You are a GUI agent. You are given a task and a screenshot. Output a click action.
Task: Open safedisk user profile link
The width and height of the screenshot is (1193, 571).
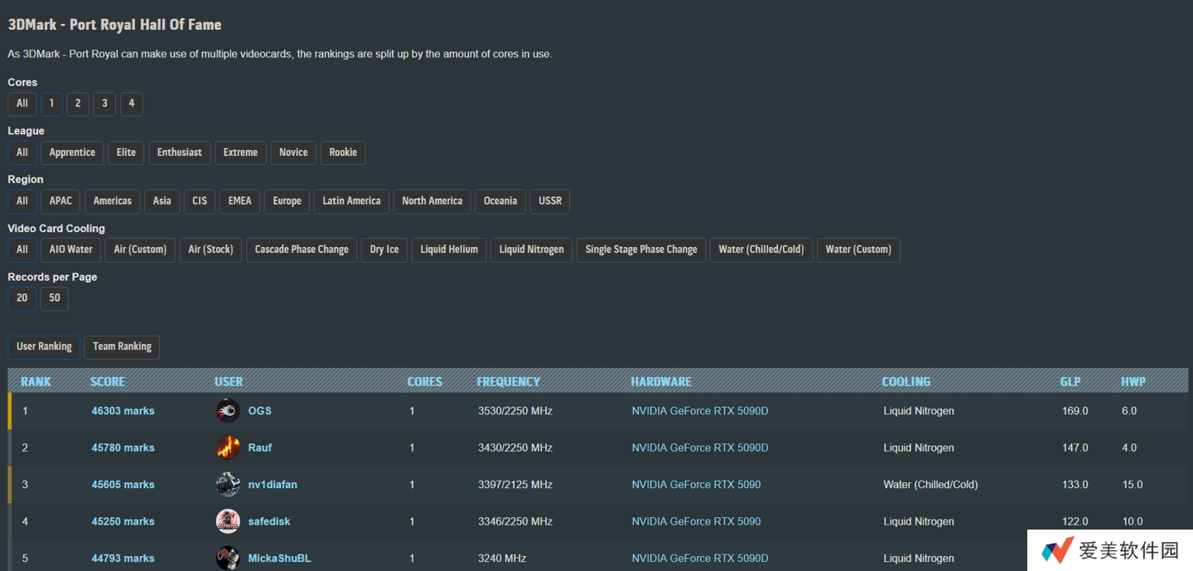click(x=269, y=521)
